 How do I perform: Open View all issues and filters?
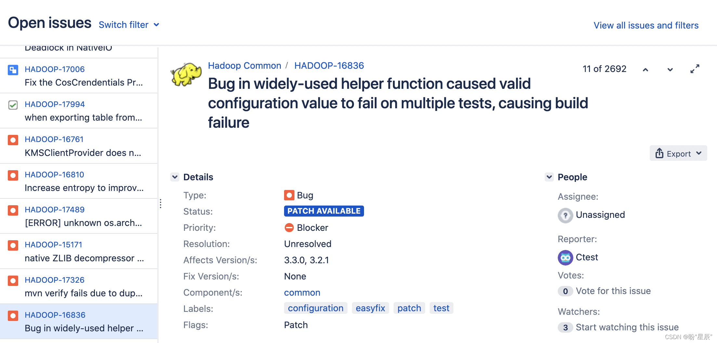pyautogui.click(x=645, y=25)
